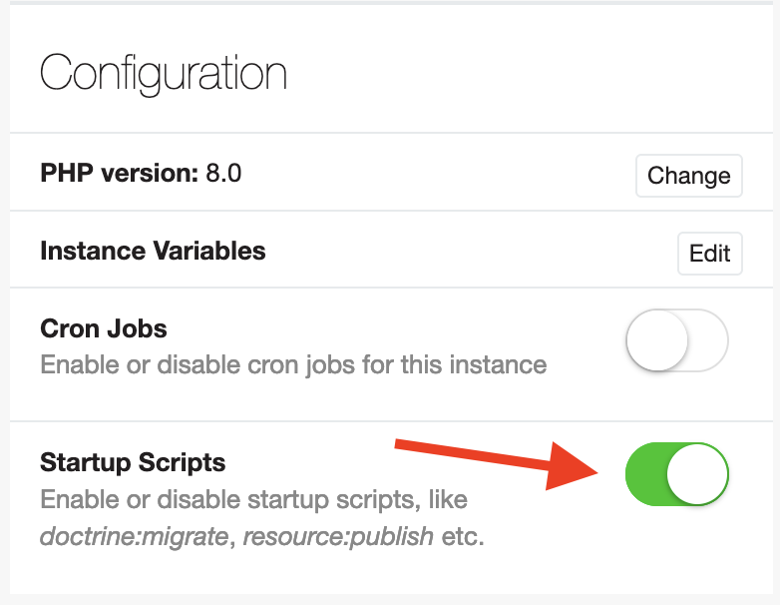The image size is (780, 605).
Task: Click the Configuration heading
Action: coord(163,73)
